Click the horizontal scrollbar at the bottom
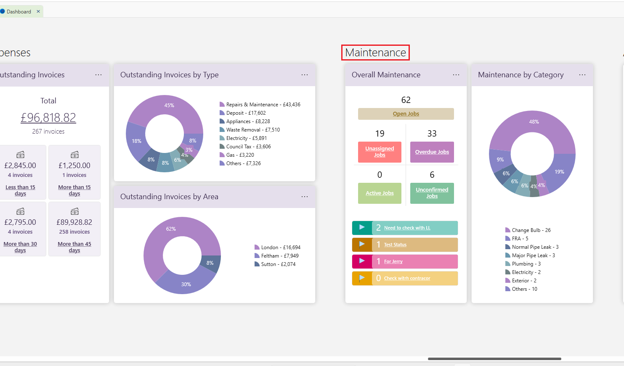The image size is (624, 366). click(x=494, y=359)
